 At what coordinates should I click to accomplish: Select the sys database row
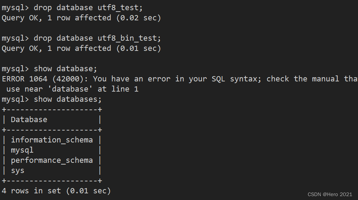[x=52, y=171]
